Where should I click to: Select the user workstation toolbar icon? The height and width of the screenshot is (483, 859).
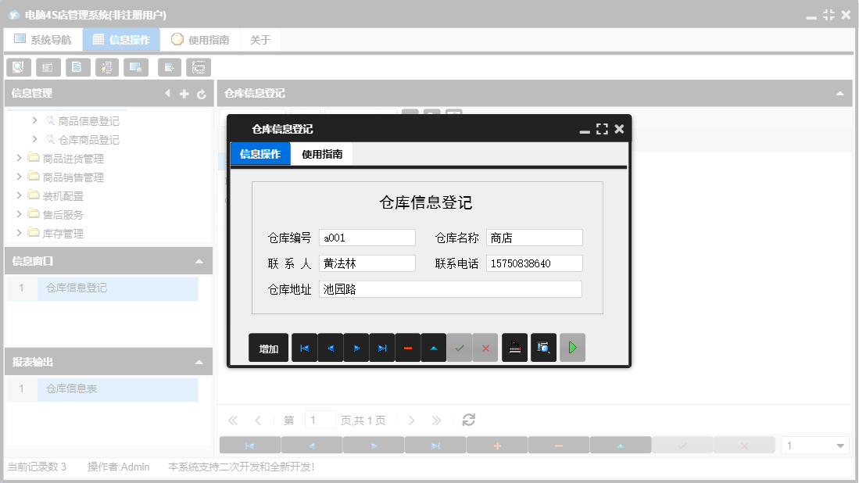tap(107, 67)
